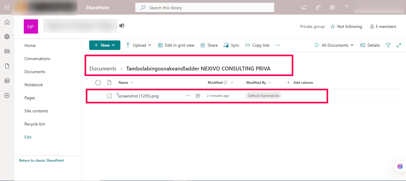Click the SharePoint app name in header

click(97, 8)
